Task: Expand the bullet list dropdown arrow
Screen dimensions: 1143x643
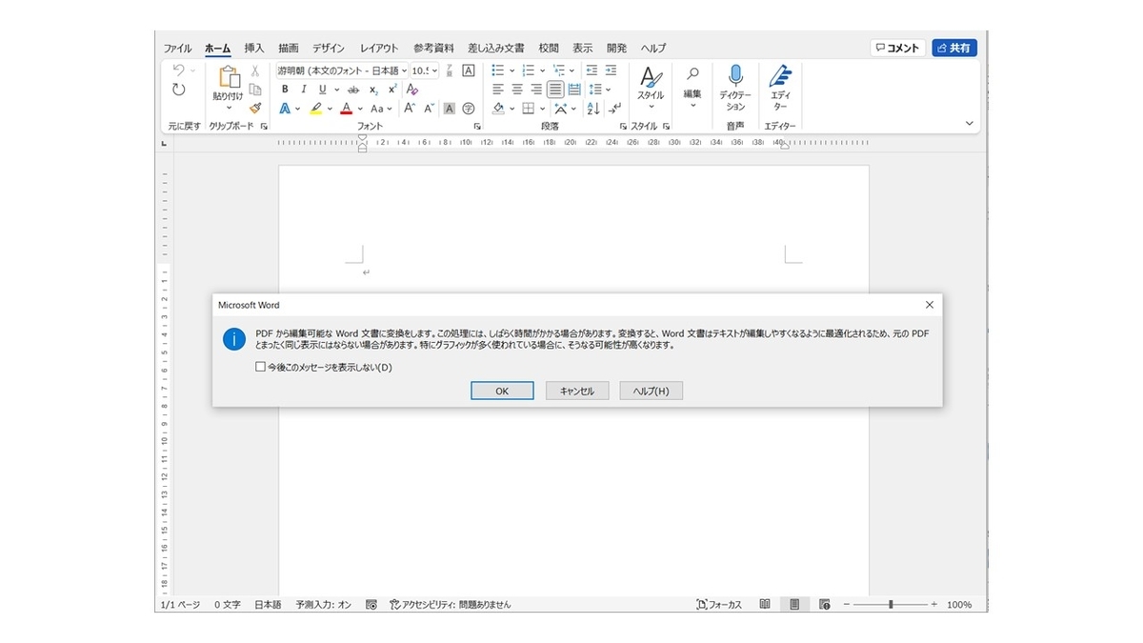Action: click(x=511, y=70)
